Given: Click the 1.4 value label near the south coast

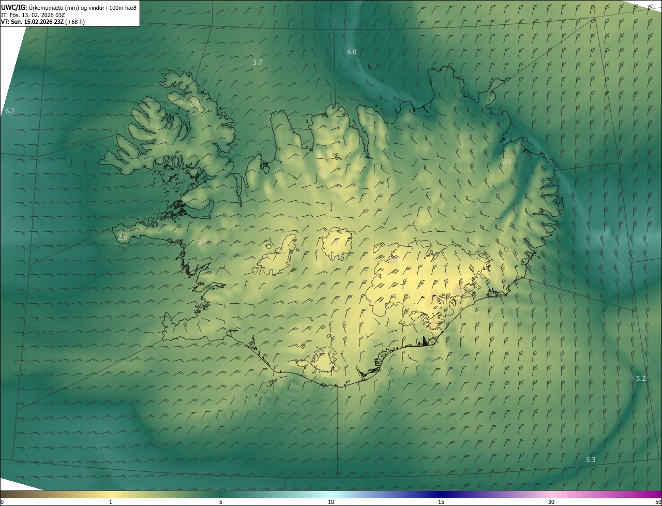Looking at the screenshot, I should 325,367.
